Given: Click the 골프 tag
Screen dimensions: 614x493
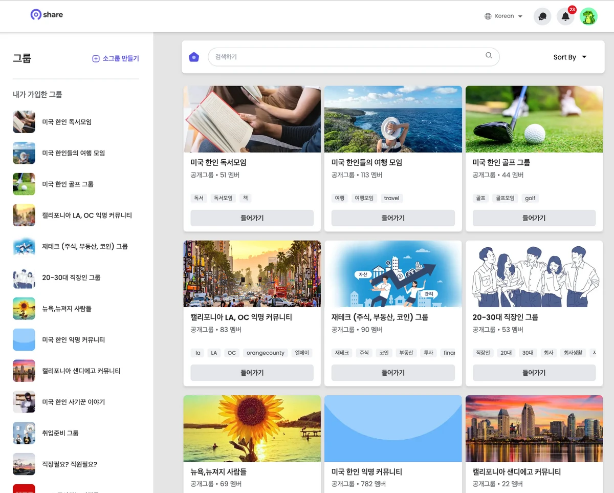Looking at the screenshot, I should (x=480, y=198).
